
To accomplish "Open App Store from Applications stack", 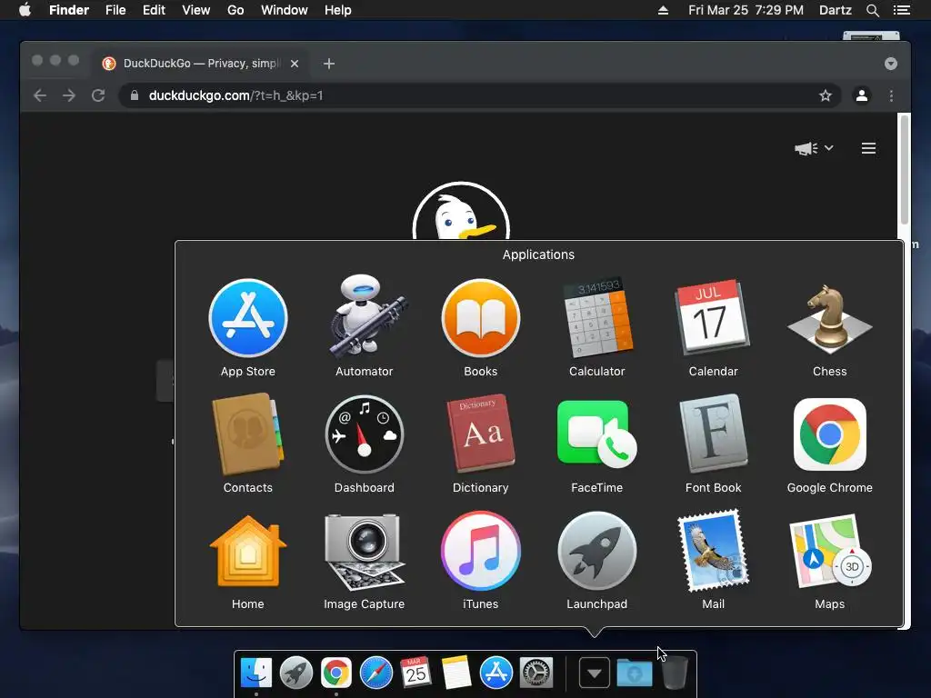I will pos(248,319).
